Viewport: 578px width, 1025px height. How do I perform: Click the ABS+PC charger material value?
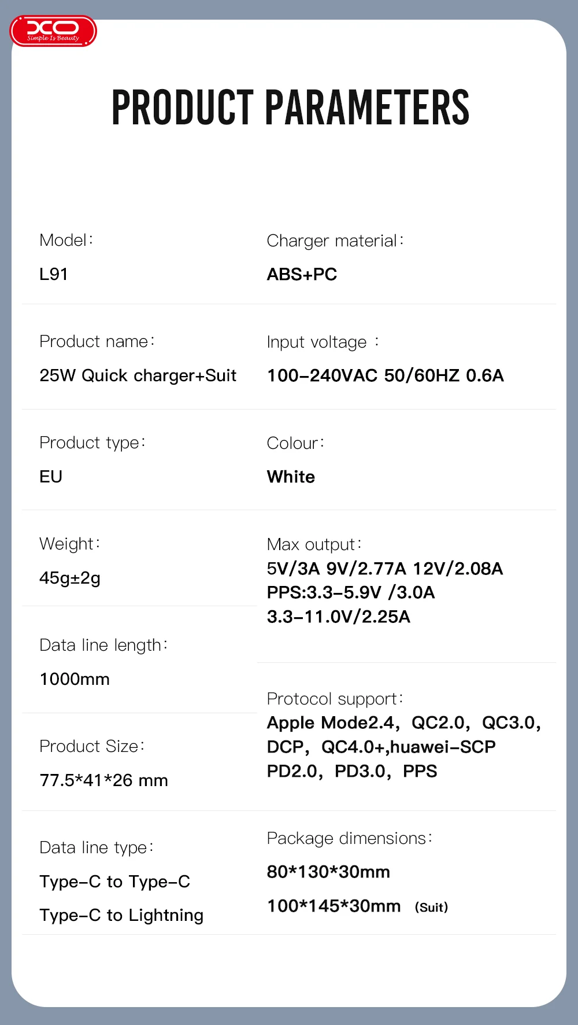[x=302, y=274]
